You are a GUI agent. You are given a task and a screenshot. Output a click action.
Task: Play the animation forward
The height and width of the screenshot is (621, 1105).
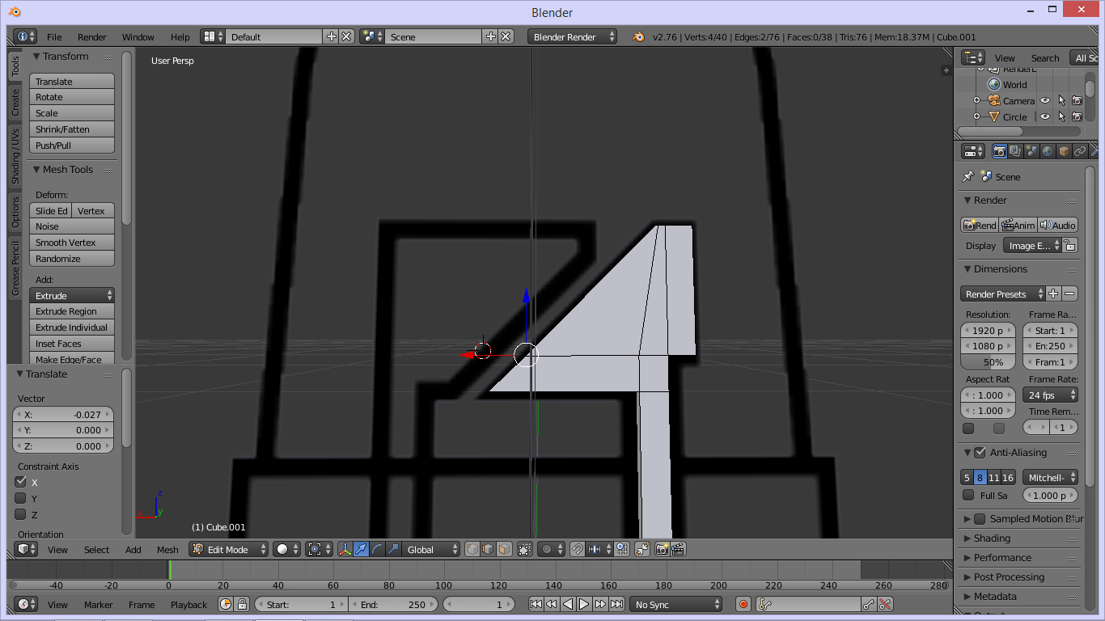tap(584, 604)
